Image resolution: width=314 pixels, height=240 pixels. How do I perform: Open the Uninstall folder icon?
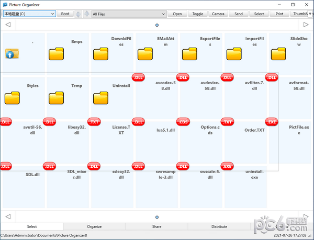pyautogui.click(x=100, y=98)
